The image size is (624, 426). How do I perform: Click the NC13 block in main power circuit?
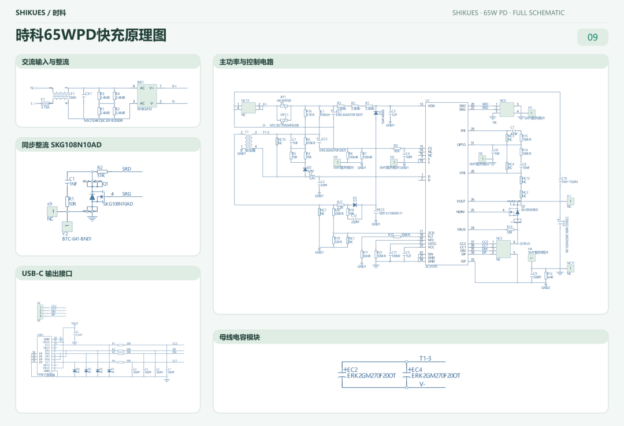[x=248, y=107]
